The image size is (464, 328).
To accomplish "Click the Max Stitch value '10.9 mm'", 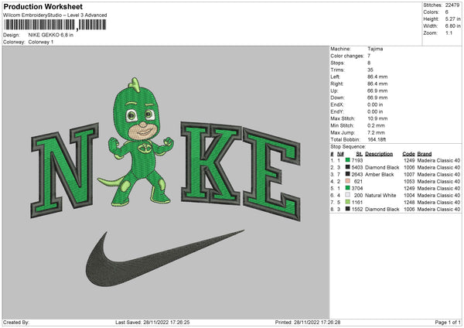I will click(x=377, y=118).
